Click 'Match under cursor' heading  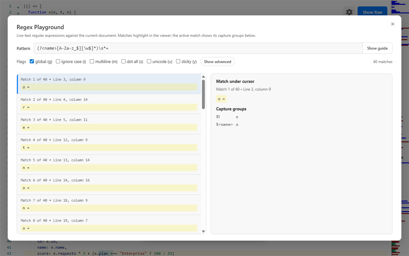click(x=235, y=81)
